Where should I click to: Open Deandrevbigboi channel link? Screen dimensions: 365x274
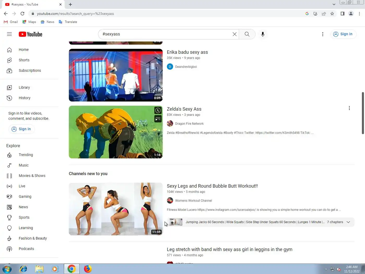186,67
